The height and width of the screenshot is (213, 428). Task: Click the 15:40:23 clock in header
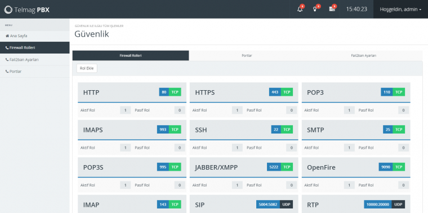(356, 9)
